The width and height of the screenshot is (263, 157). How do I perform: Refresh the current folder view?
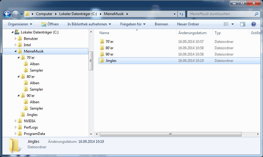[x=181, y=14]
